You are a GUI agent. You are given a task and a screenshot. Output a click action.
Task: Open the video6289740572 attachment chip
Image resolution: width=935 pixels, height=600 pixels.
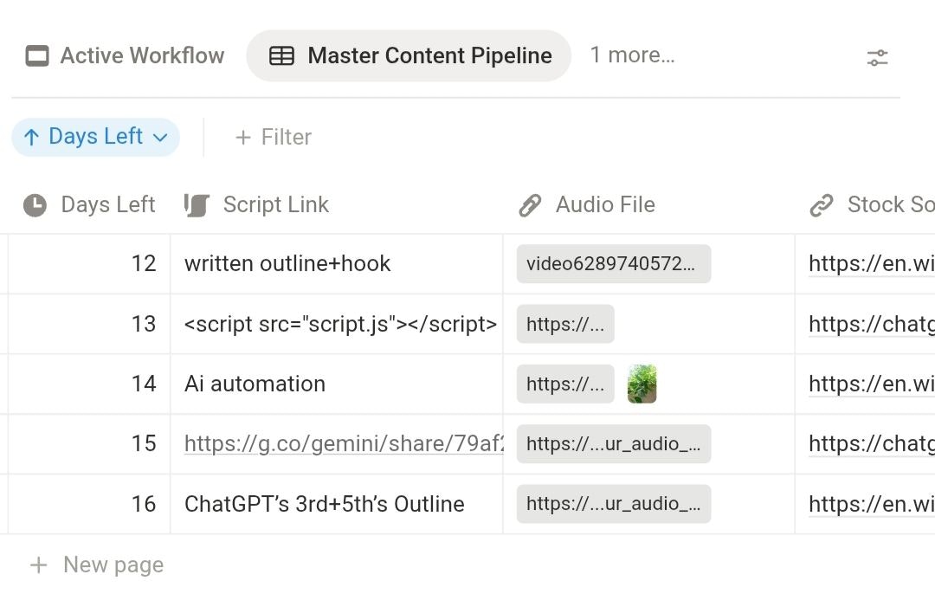pyautogui.click(x=612, y=263)
